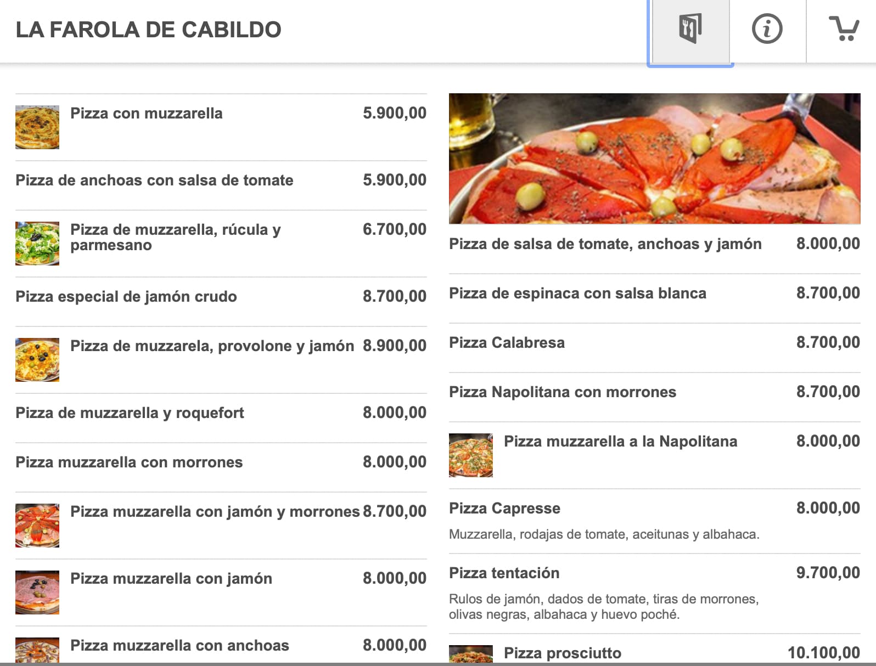
Task: Click the 10.100,00 price of Pizza prosciutto
Action: [824, 653]
